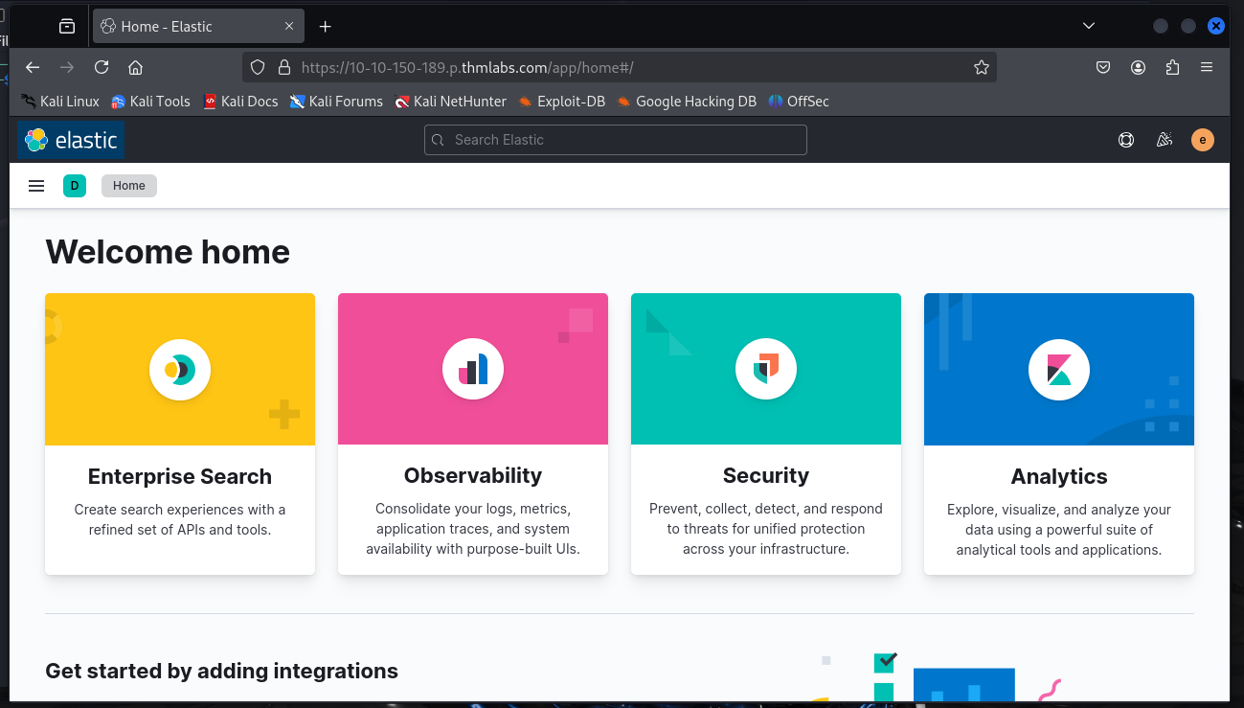Click the Security logo icon

pyautogui.click(x=766, y=369)
